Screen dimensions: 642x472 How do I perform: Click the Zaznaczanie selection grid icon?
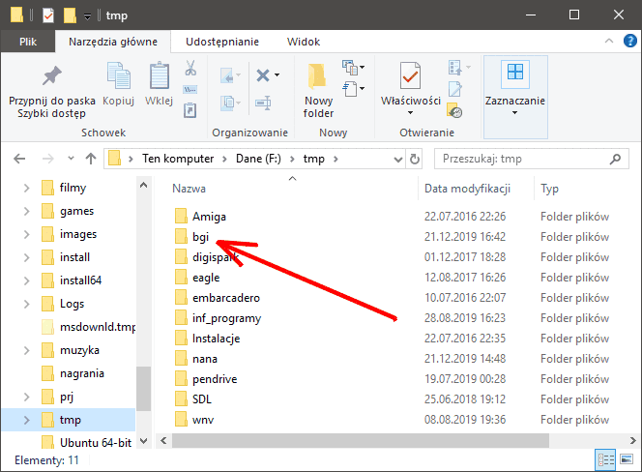pyautogui.click(x=515, y=74)
